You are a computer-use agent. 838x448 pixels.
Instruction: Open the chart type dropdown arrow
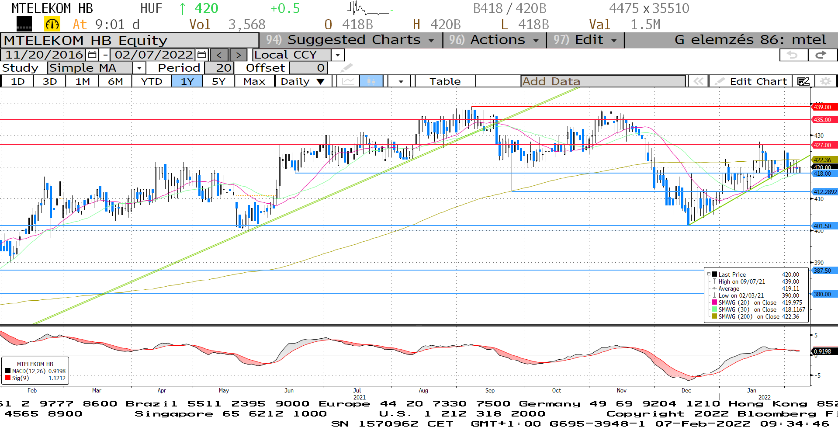click(x=401, y=81)
